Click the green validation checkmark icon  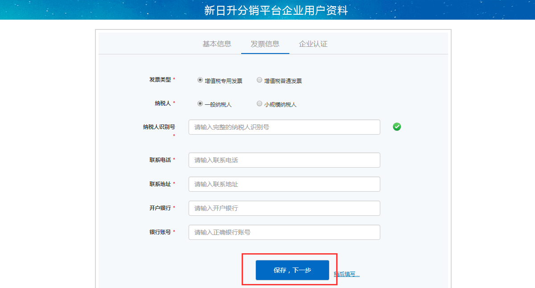click(x=397, y=127)
